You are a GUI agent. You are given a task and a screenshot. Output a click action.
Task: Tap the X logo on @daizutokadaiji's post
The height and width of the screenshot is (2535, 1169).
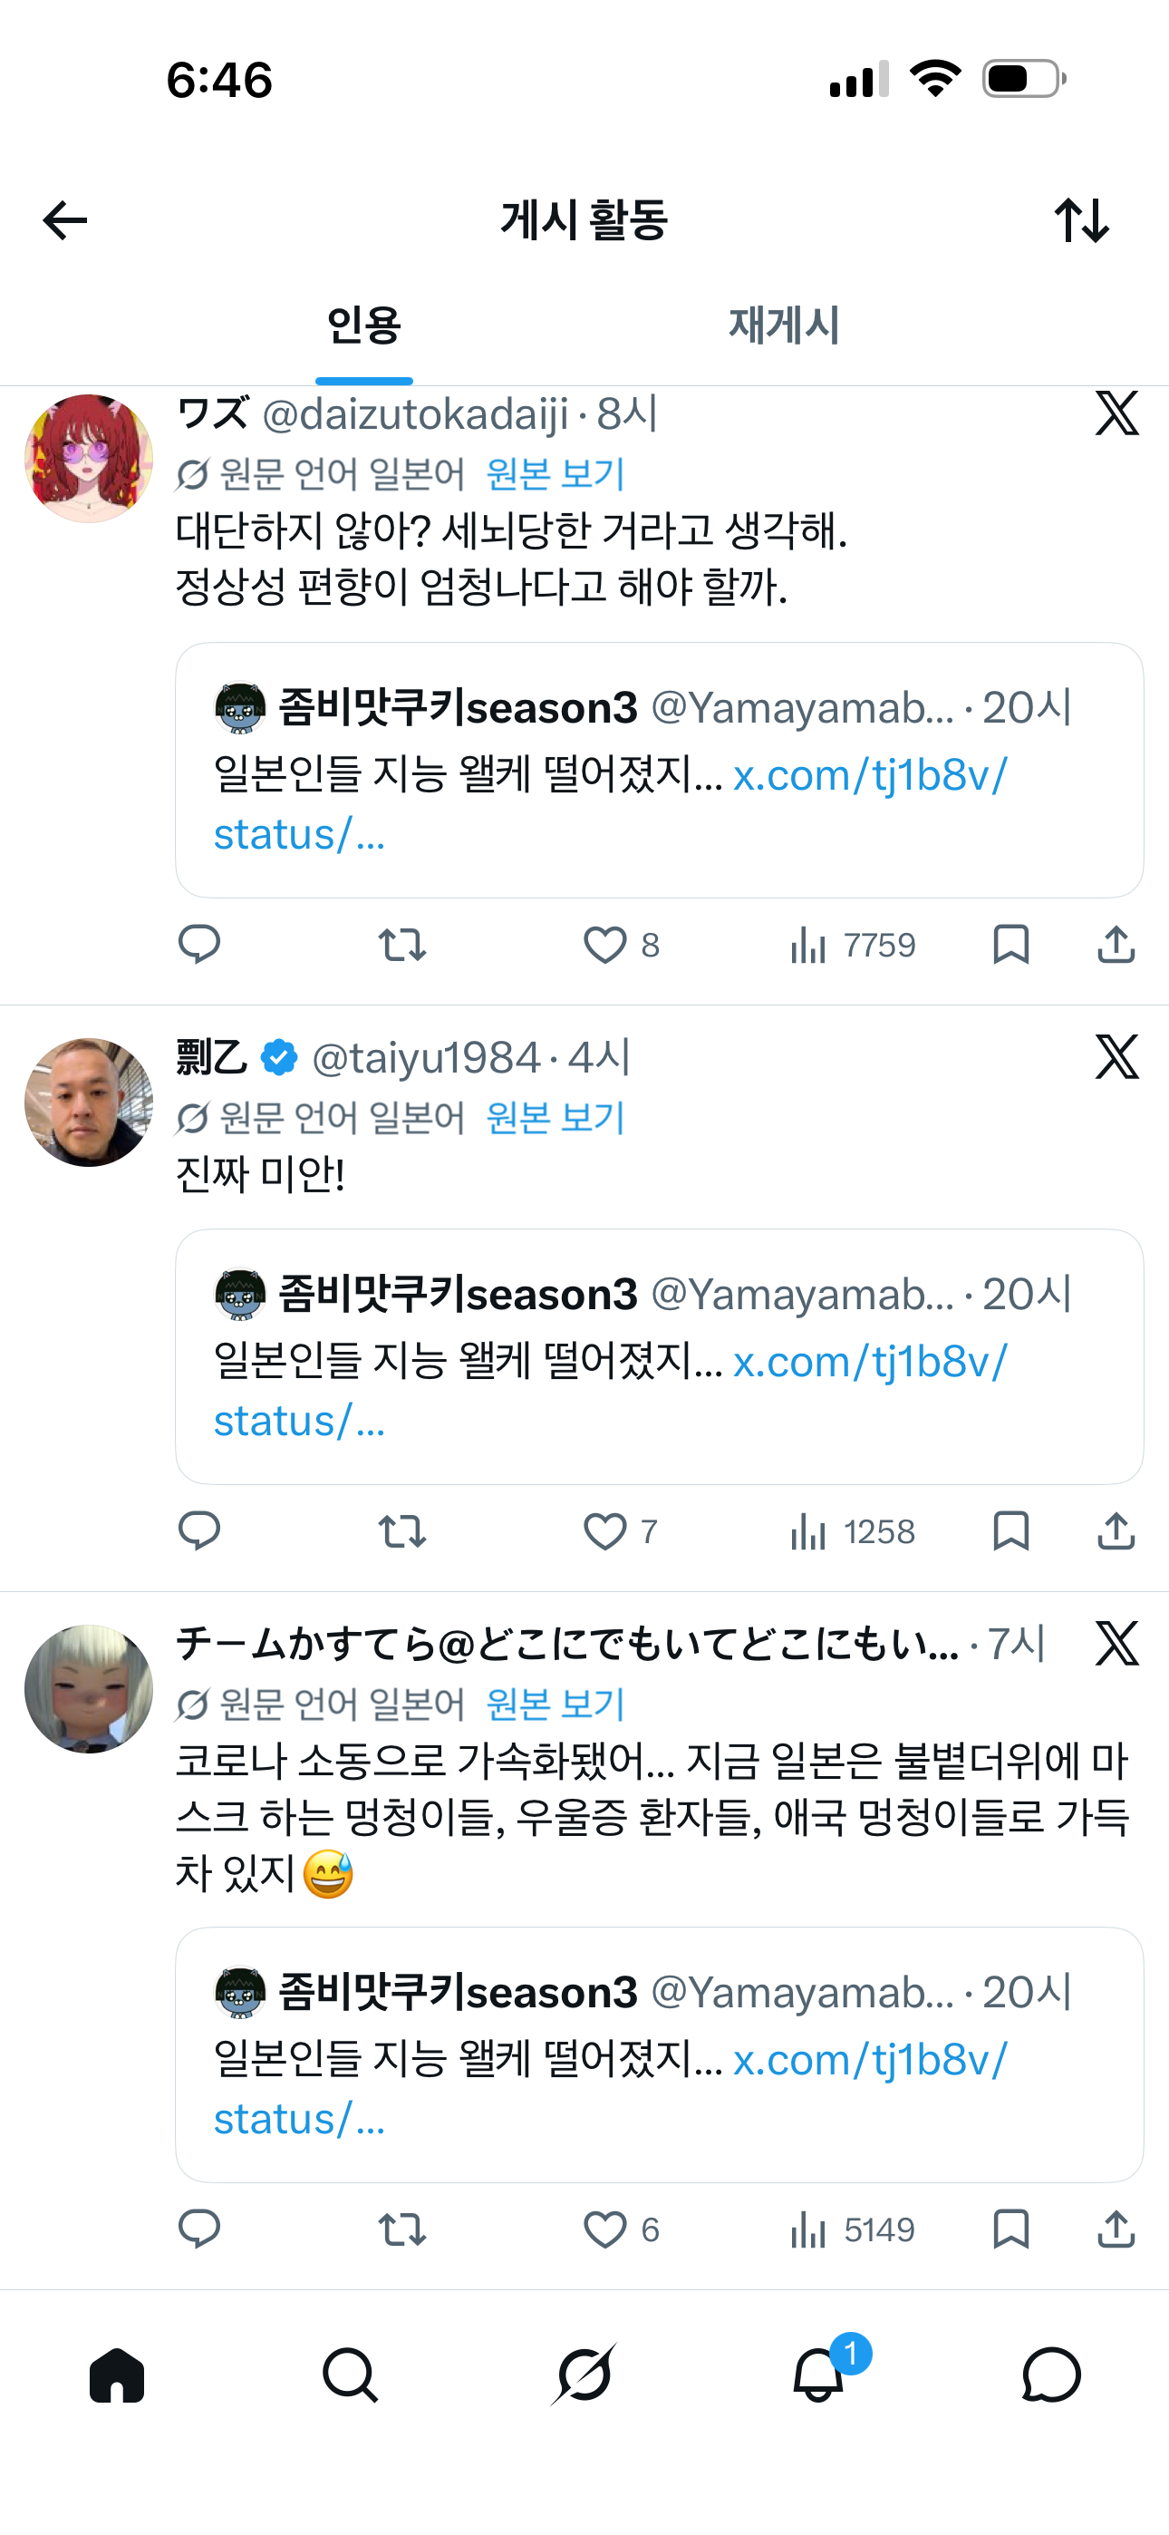pos(1116,413)
